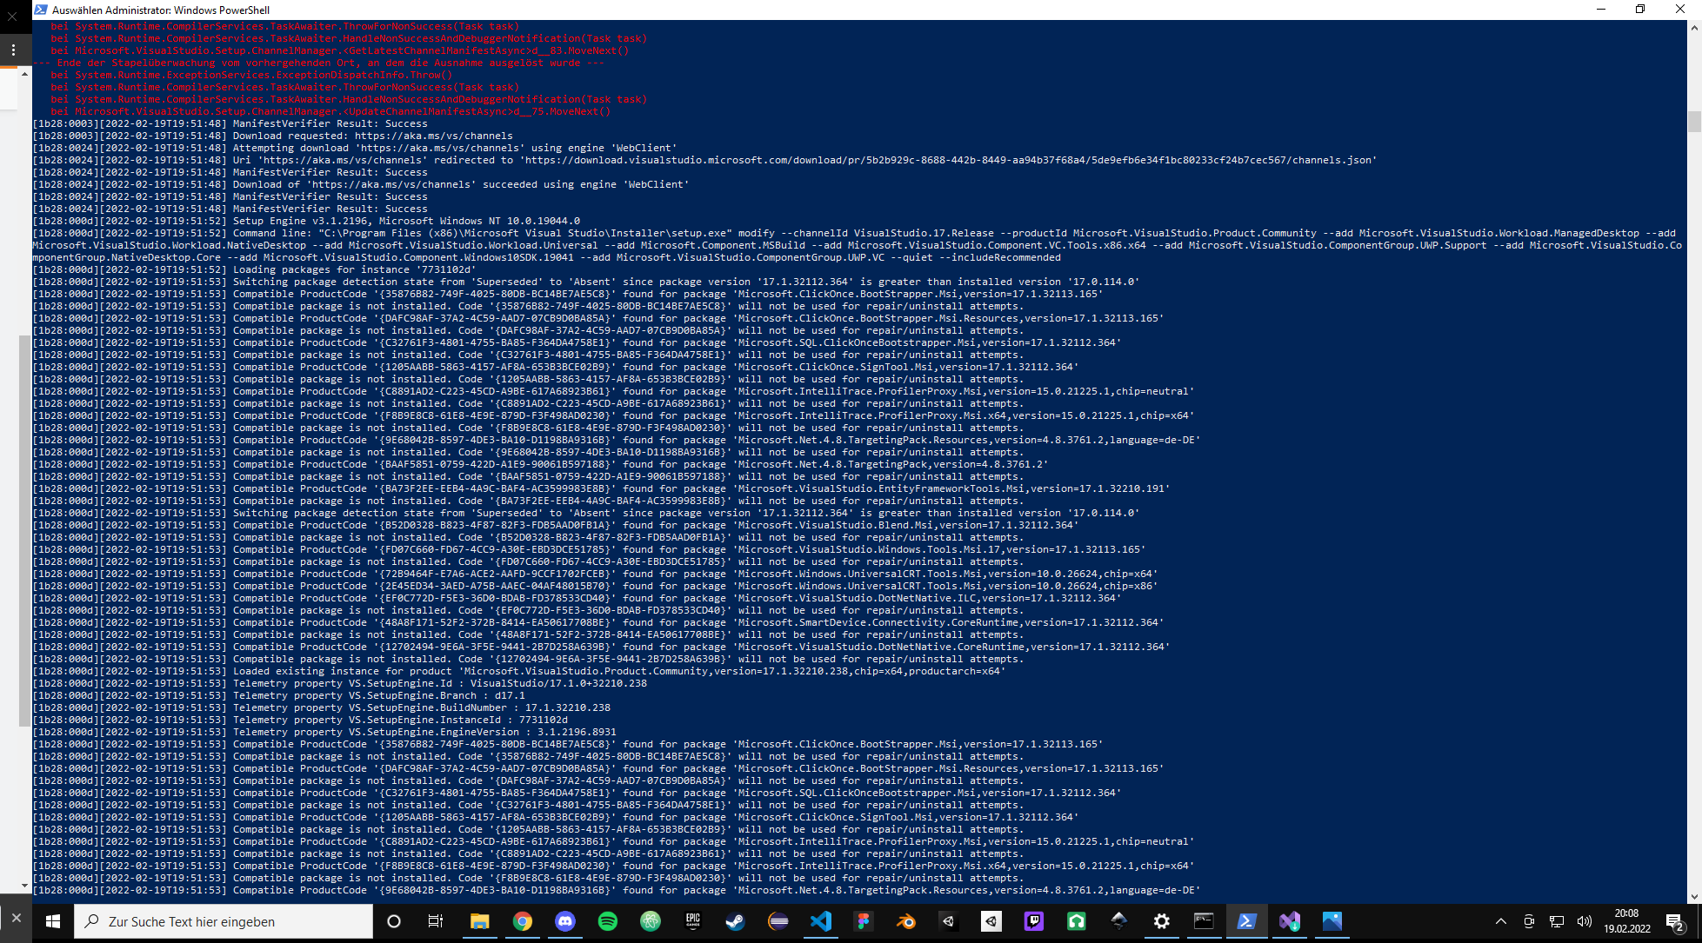Image resolution: width=1702 pixels, height=943 pixels.
Task: Open Windows Settings from the taskbar
Action: (x=1161, y=921)
